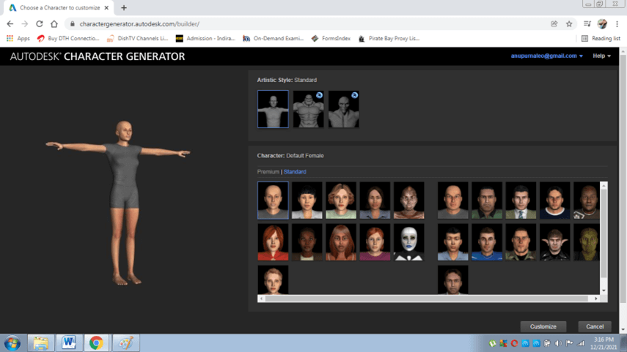Click the Customize button
The height and width of the screenshot is (352, 627).
[x=543, y=326]
